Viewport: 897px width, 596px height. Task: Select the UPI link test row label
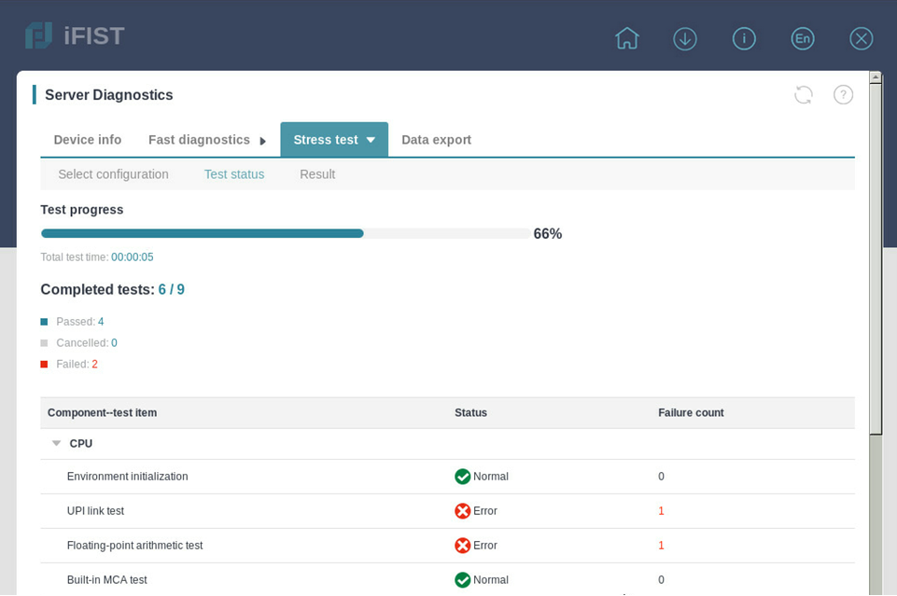tap(95, 511)
